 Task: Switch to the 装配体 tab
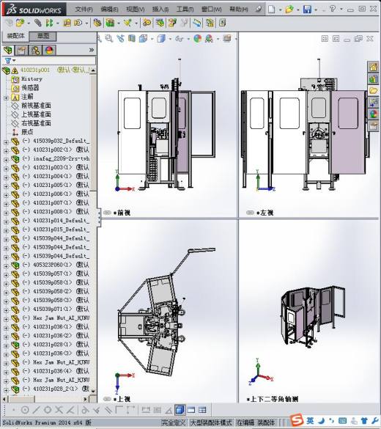coord(15,36)
